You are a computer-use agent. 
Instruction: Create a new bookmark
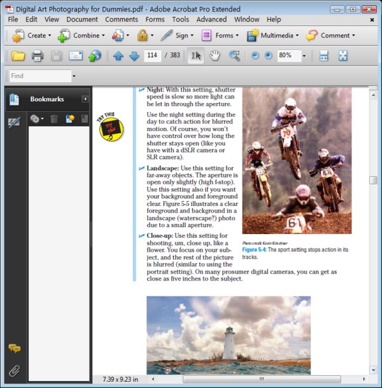point(70,119)
